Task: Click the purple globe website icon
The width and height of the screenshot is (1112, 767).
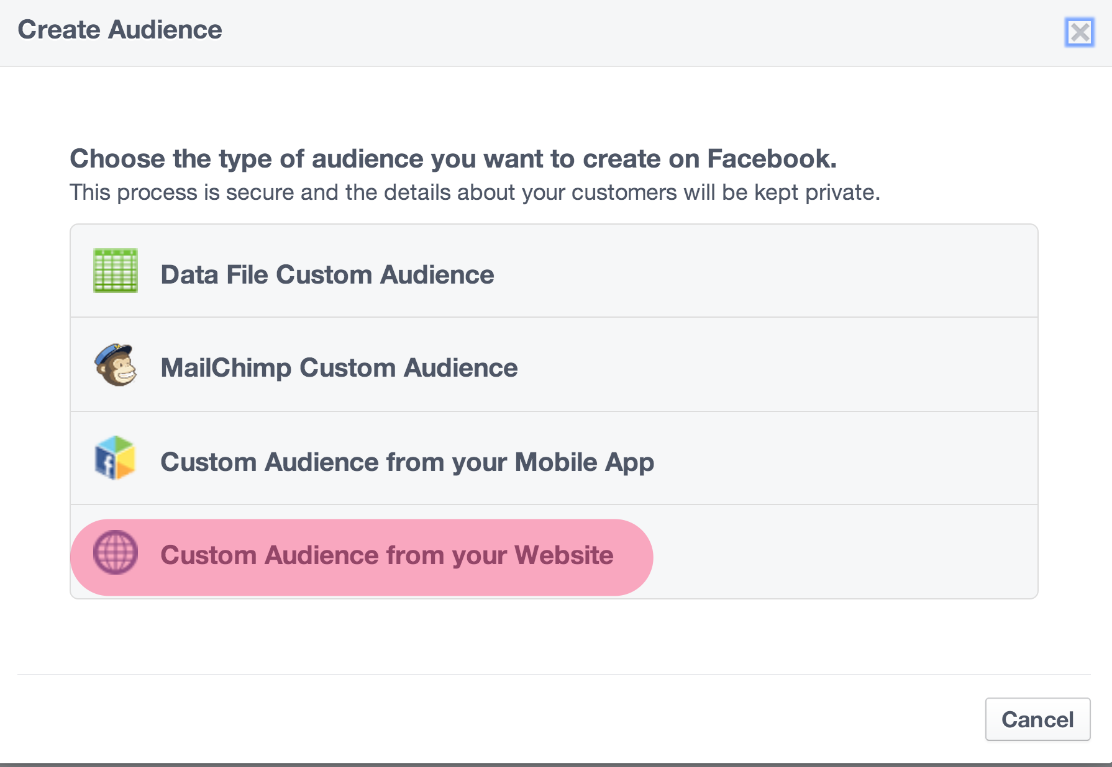Action: point(116,554)
